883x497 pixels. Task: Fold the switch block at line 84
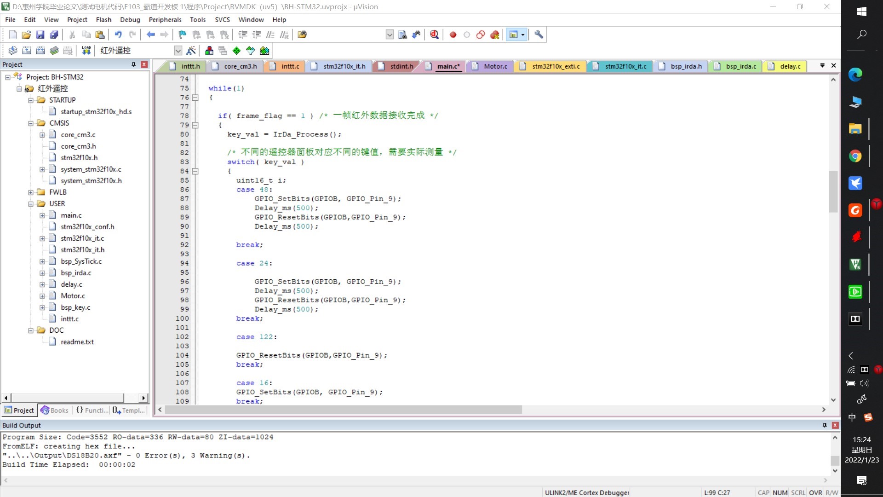195,171
